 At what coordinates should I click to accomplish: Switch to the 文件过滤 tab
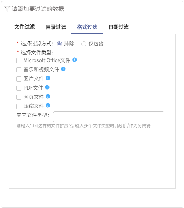pos(24,27)
